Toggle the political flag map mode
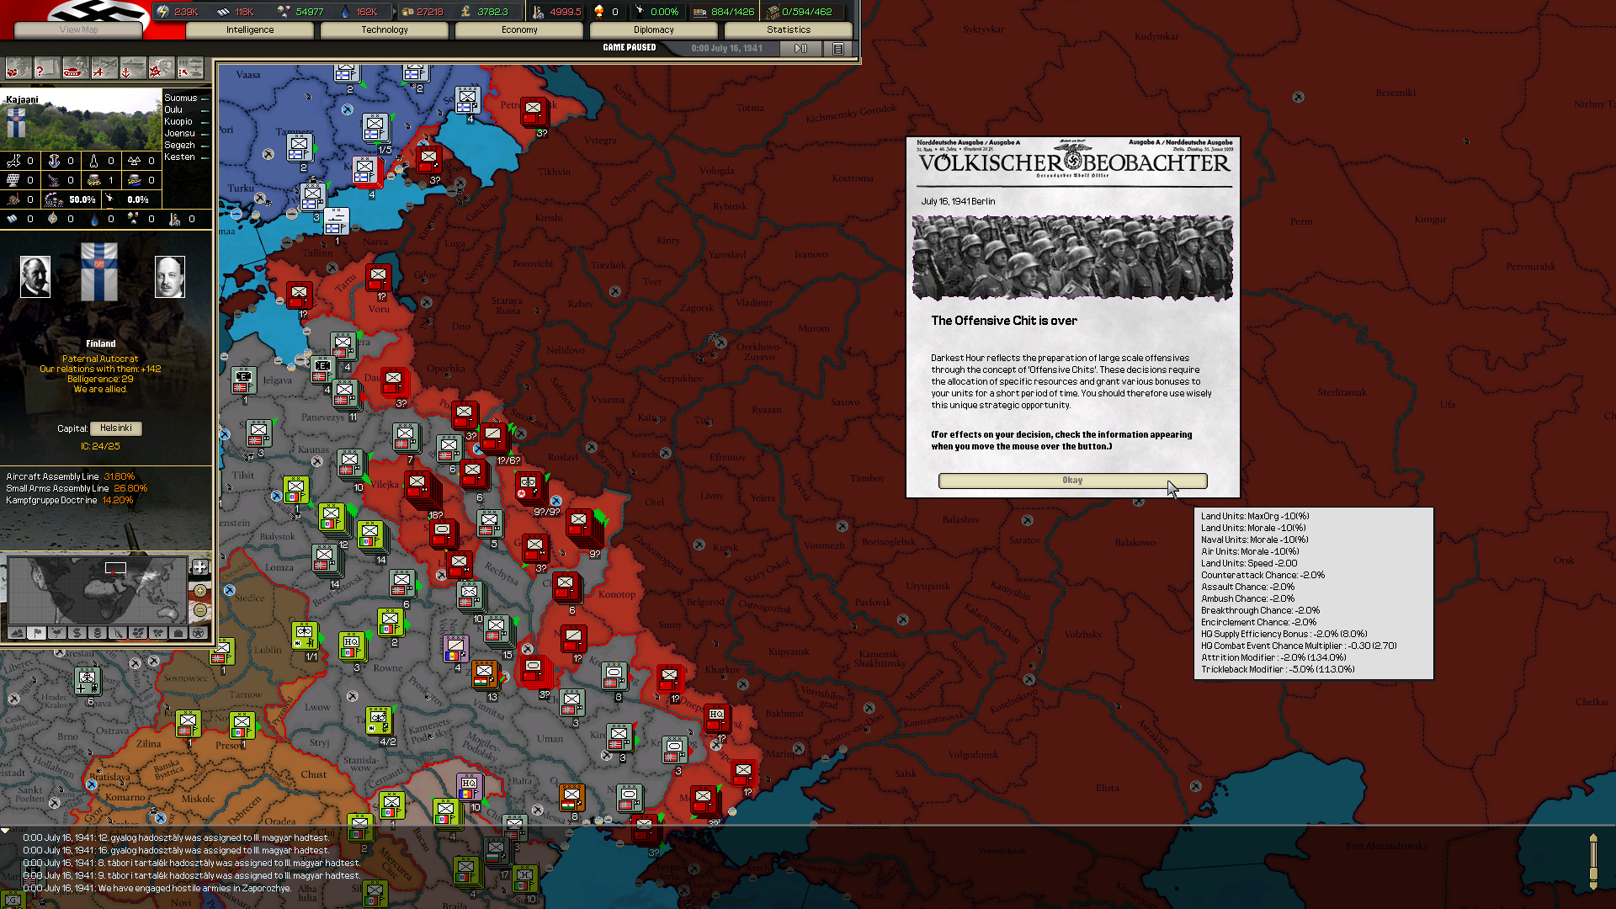Image resolution: width=1616 pixels, height=909 pixels. point(37,633)
